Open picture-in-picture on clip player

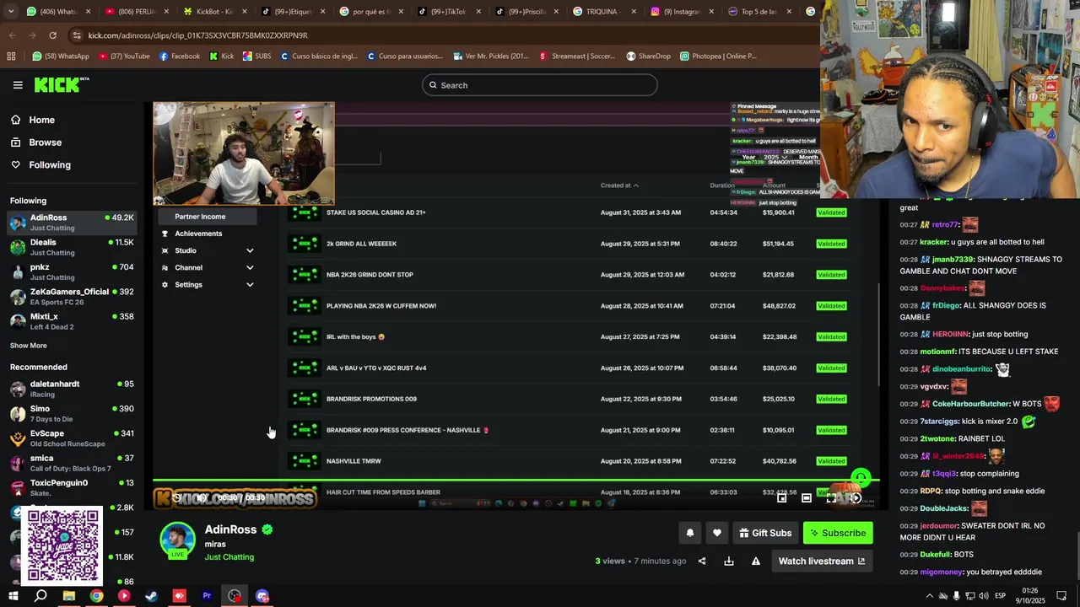pyautogui.click(x=782, y=498)
